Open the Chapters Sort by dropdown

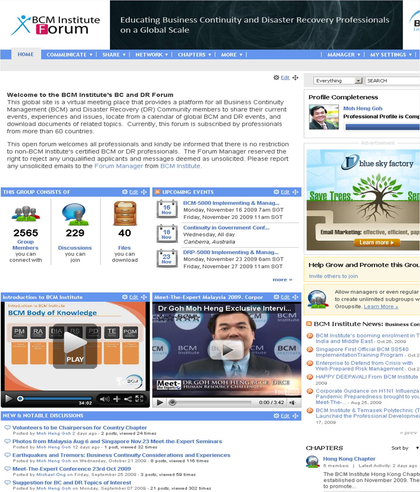point(418,448)
